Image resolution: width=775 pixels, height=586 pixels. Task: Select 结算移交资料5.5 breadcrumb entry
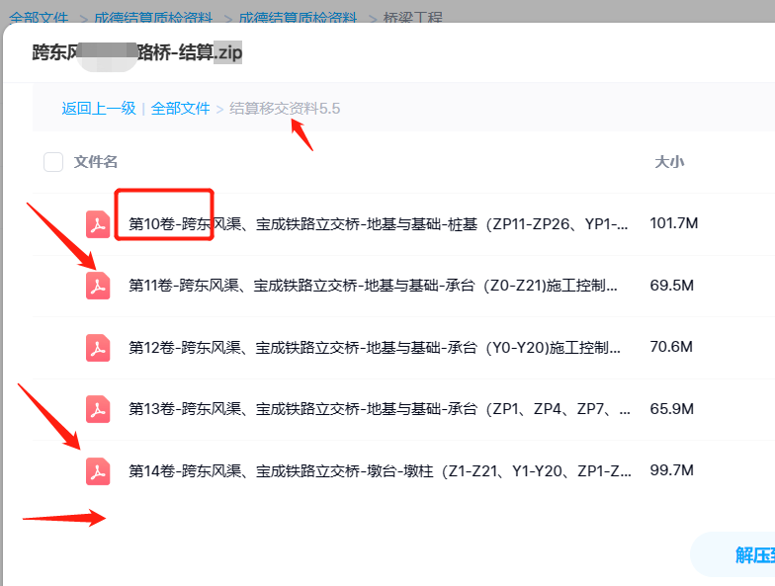tap(285, 109)
